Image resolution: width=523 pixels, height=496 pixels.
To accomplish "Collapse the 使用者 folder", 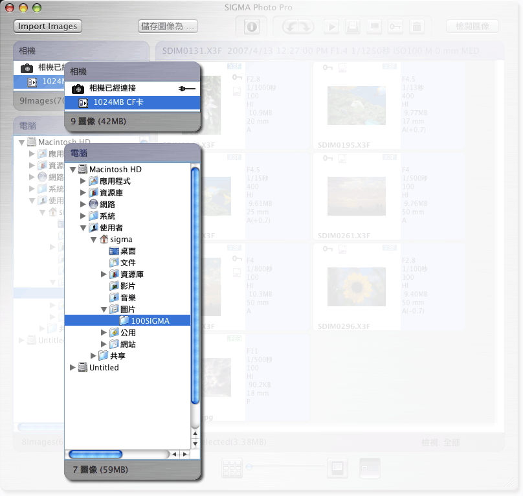I will (x=83, y=228).
